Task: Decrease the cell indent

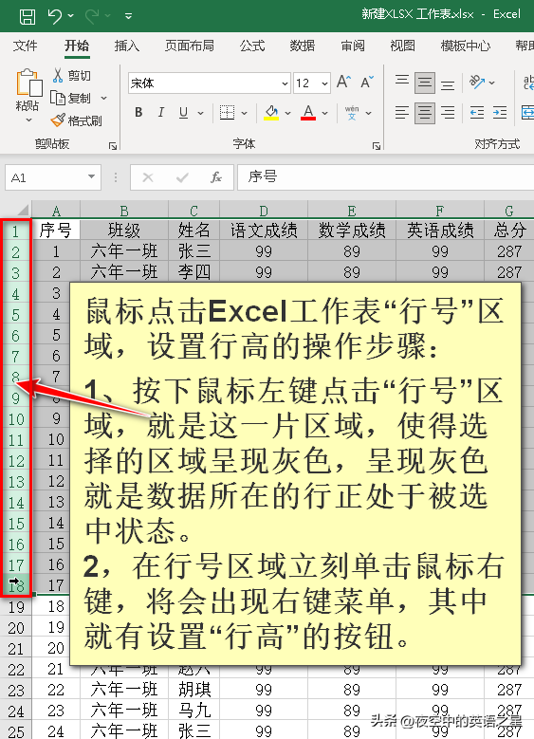Action: coord(477,113)
